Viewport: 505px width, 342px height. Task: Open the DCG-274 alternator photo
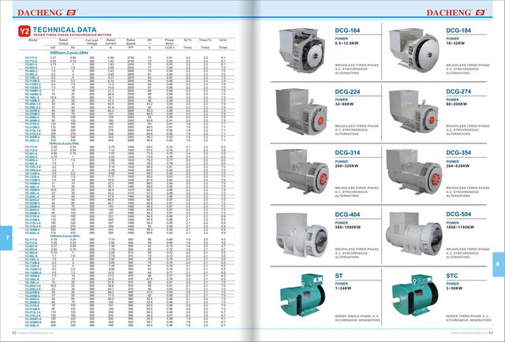tap(413, 111)
